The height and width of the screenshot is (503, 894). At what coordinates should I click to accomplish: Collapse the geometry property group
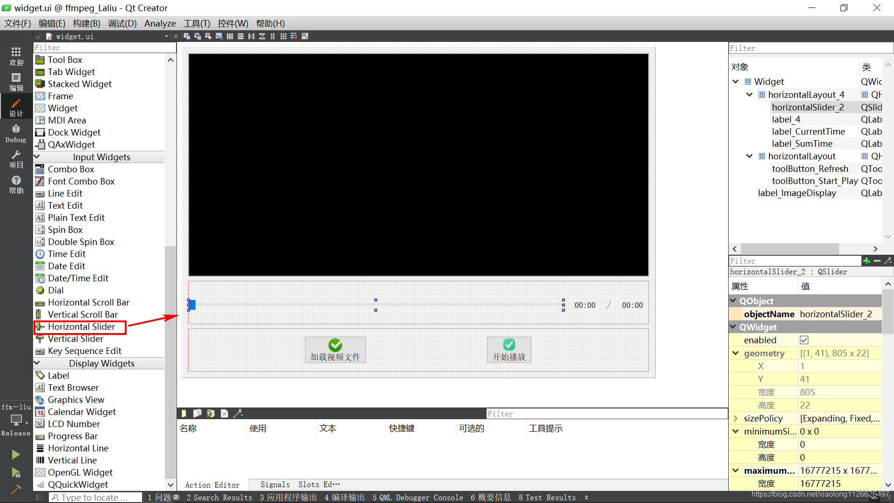[x=736, y=353]
